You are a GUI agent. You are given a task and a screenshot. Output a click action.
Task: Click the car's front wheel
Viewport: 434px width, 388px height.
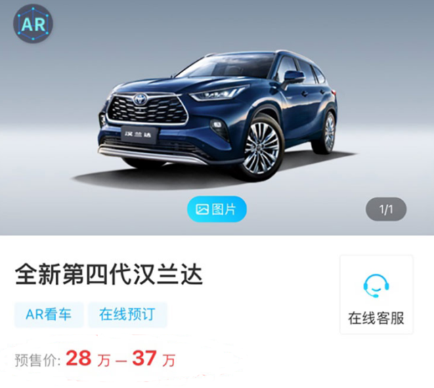(x=261, y=148)
